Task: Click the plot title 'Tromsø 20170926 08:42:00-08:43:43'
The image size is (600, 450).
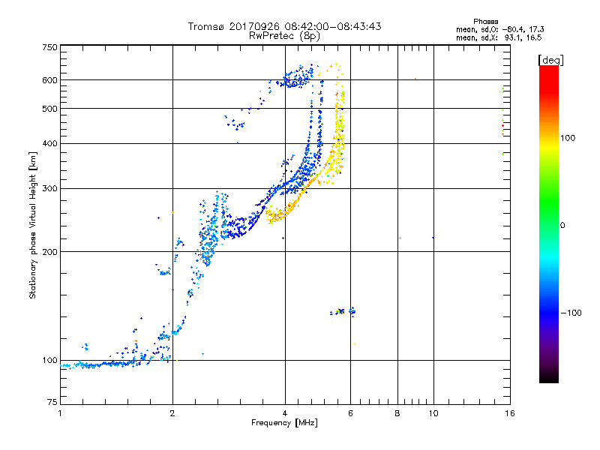Action: click(x=284, y=26)
